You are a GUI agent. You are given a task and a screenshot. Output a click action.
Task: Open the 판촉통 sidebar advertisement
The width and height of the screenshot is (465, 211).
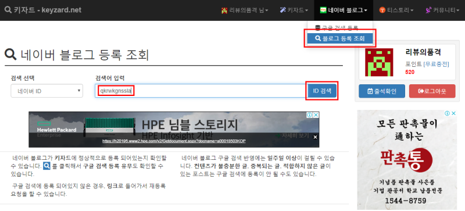pyautogui.click(x=407, y=160)
